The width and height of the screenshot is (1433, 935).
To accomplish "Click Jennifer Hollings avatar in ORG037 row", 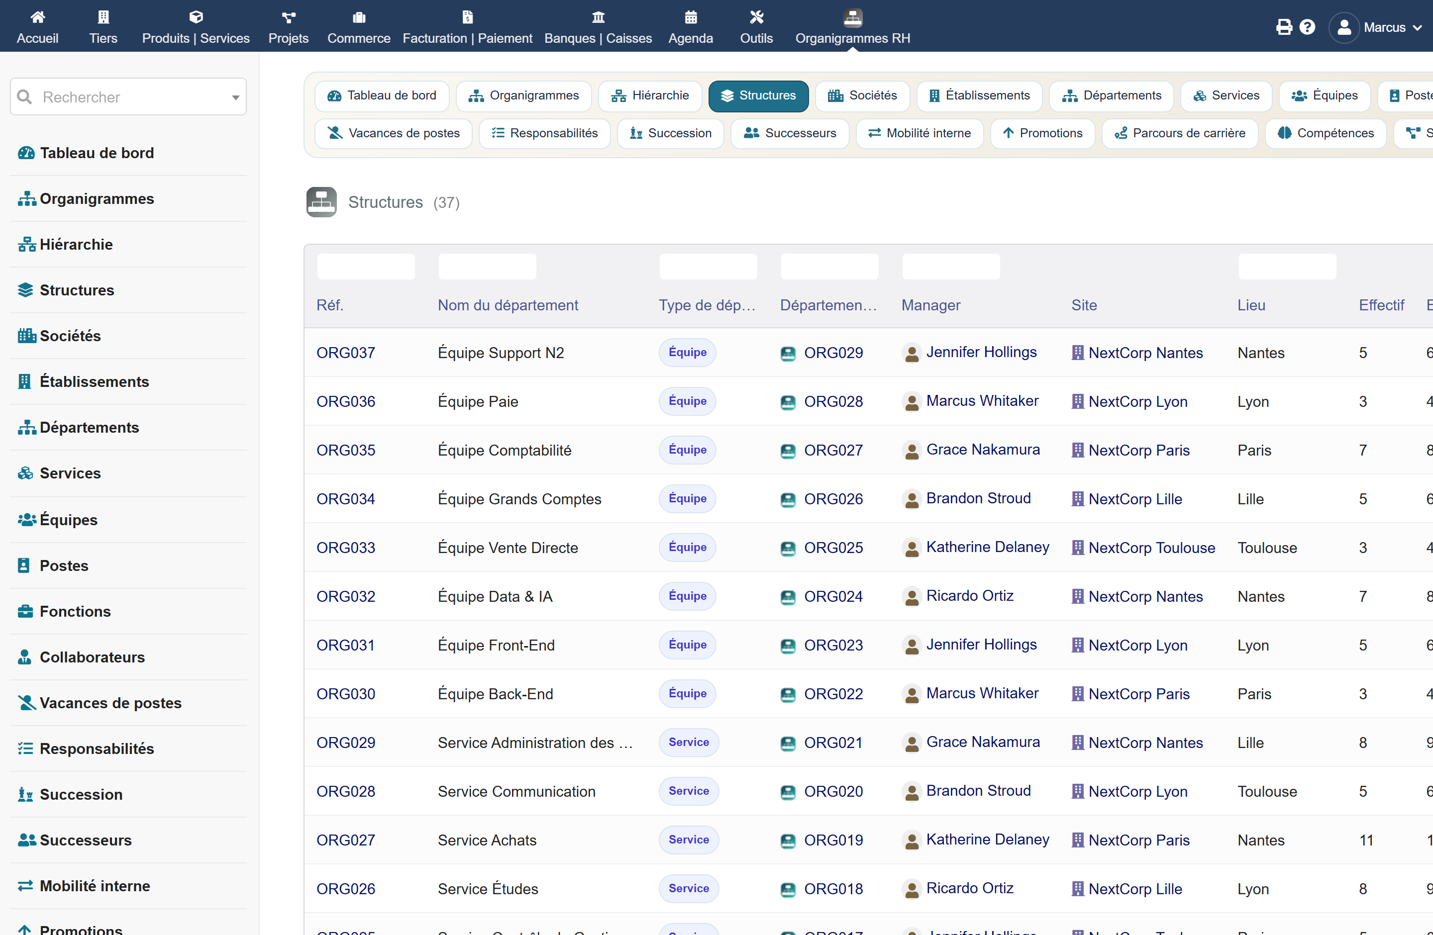I will click(x=912, y=353).
